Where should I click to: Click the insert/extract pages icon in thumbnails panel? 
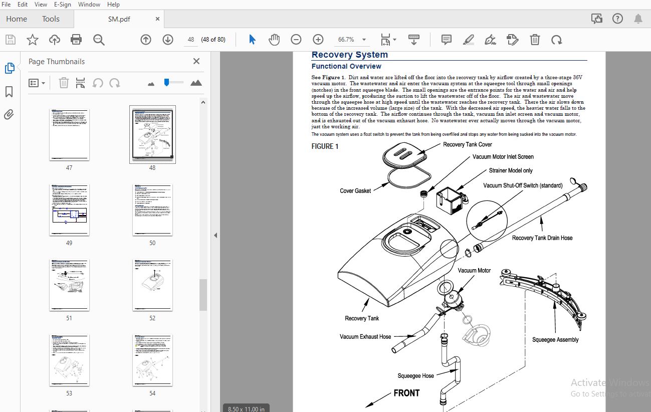[80, 83]
